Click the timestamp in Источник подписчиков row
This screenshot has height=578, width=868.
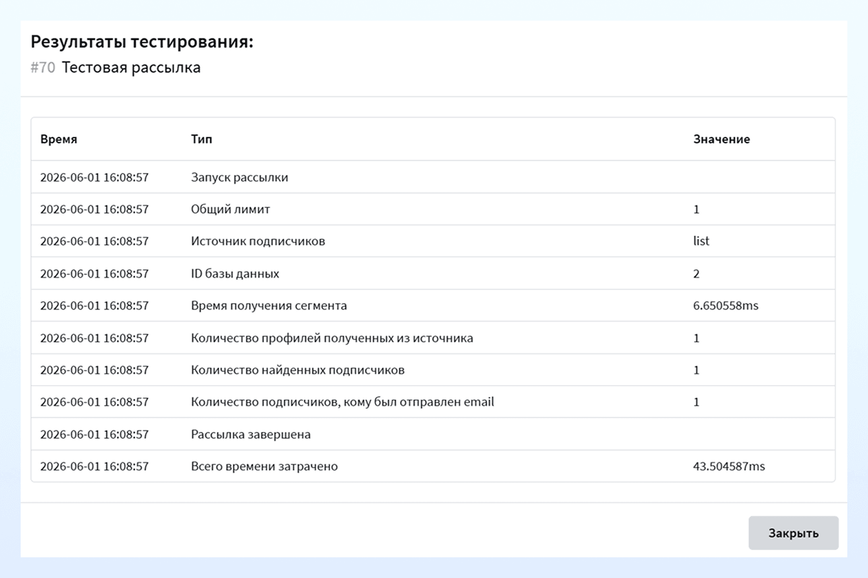pyautogui.click(x=94, y=241)
